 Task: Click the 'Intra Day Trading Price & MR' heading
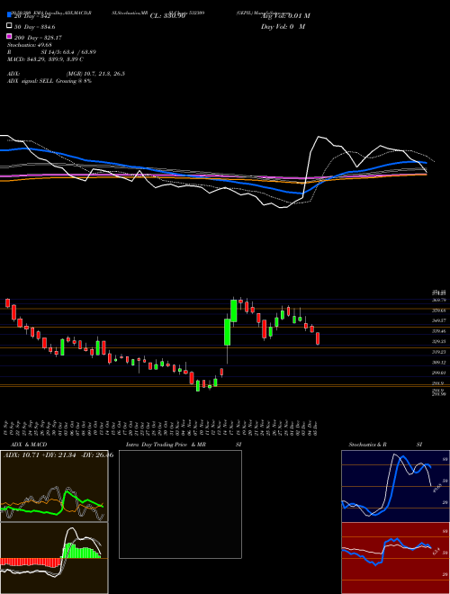(x=166, y=445)
